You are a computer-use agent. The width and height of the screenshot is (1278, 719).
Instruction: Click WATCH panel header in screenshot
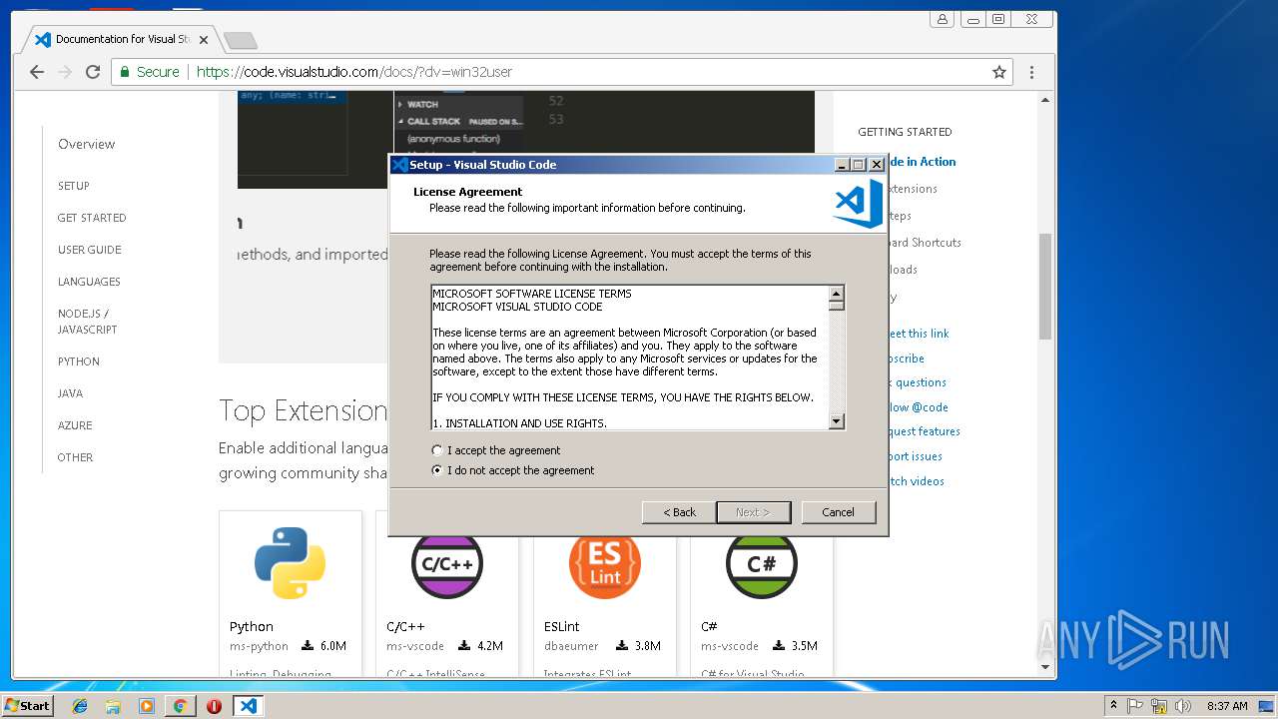point(459,104)
